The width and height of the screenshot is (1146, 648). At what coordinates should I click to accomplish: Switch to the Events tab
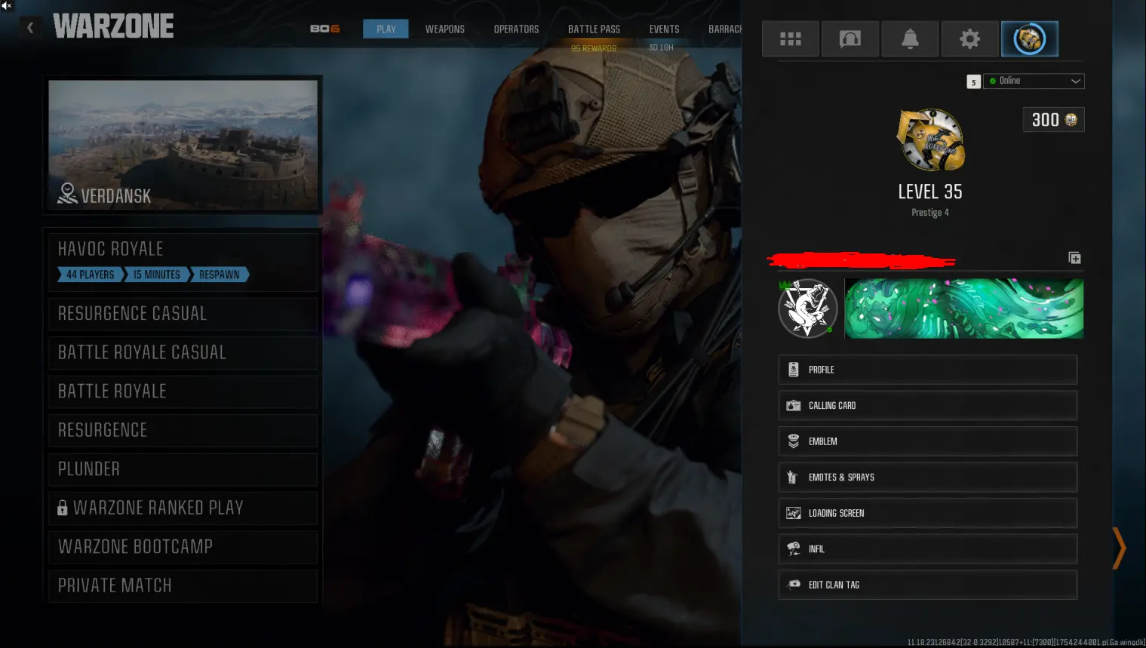point(664,29)
